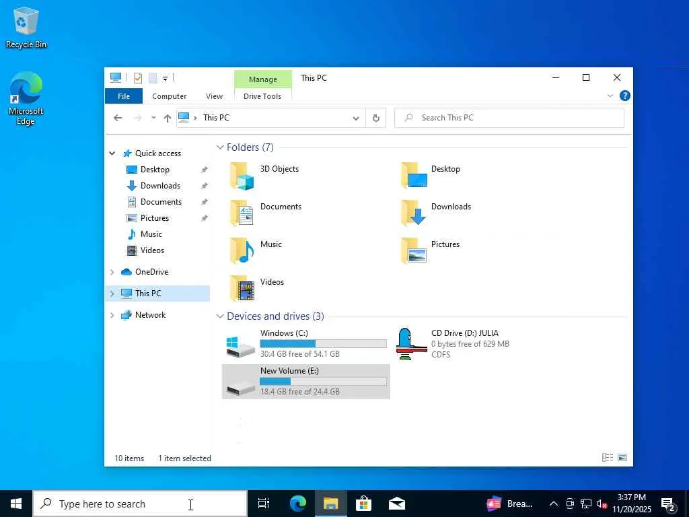Click the muted volume tray icon
The height and width of the screenshot is (517, 689).
tap(602, 504)
